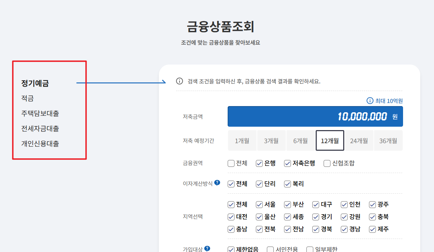This screenshot has width=434, height=252.
Task: Uncheck the 복리 interest option
Action: [287, 184]
